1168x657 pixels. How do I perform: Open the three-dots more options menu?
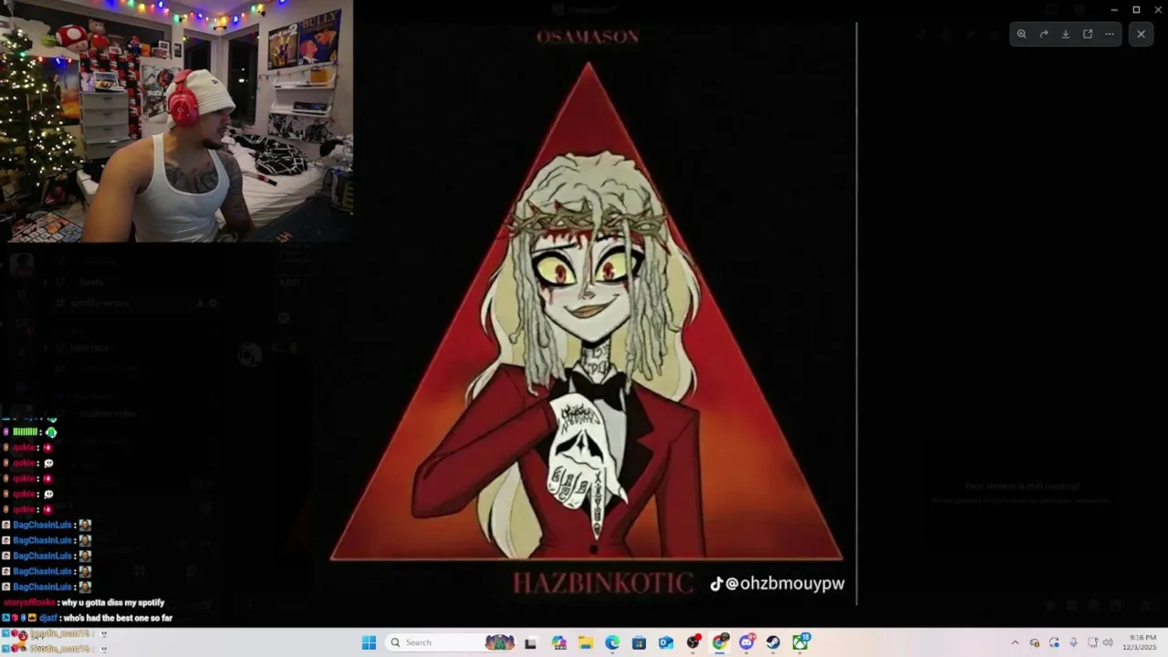pos(1110,34)
